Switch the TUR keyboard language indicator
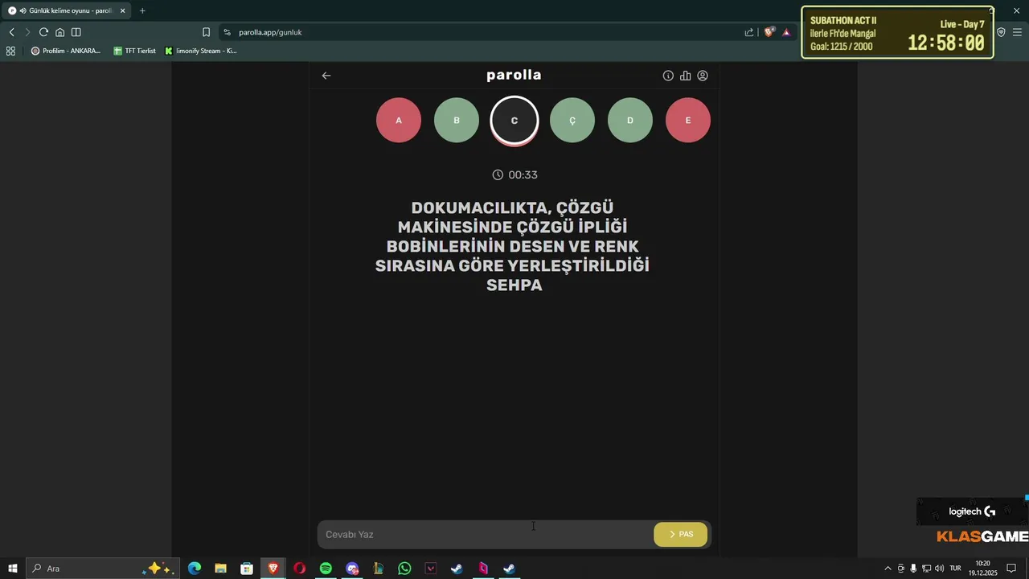 tap(955, 569)
